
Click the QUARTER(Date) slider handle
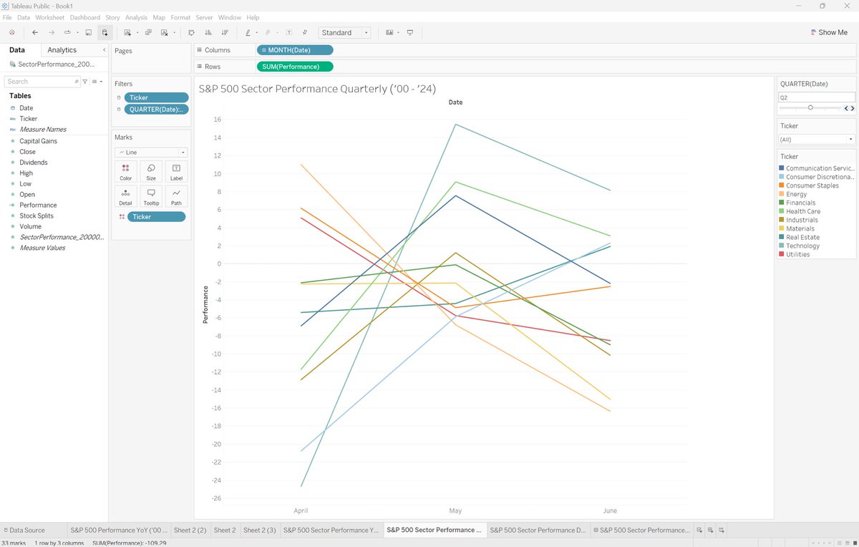810,107
